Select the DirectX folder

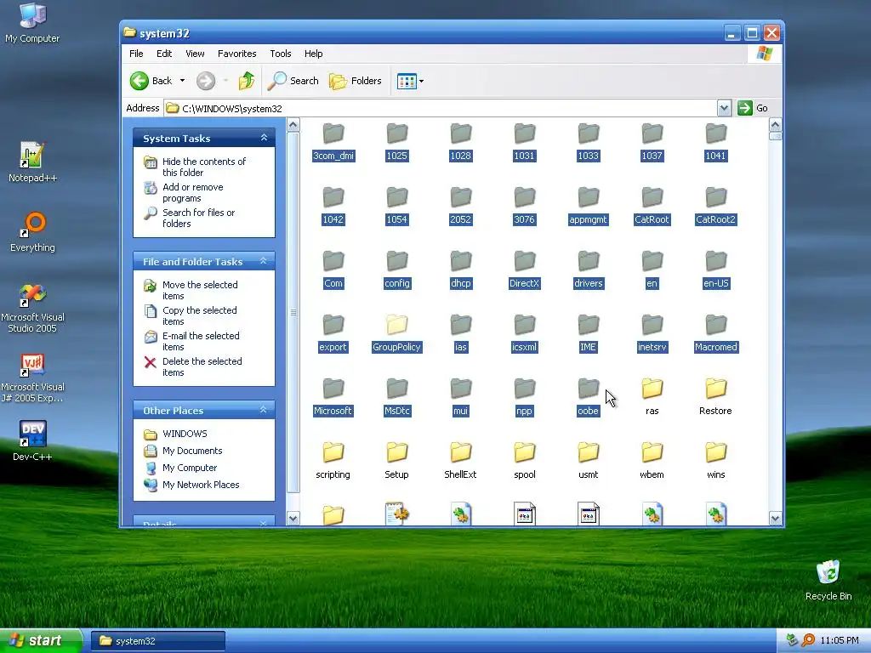(x=524, y=270)
